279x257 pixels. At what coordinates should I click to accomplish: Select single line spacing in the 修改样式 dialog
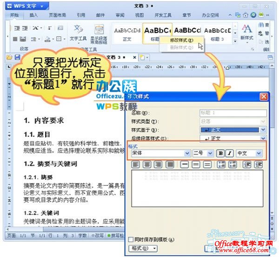click(x=184, y=164)
